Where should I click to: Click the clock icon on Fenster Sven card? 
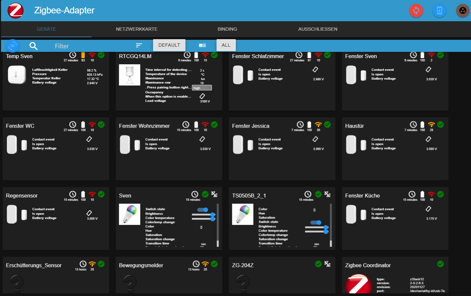pyautogui.click(x=413, y=55)
